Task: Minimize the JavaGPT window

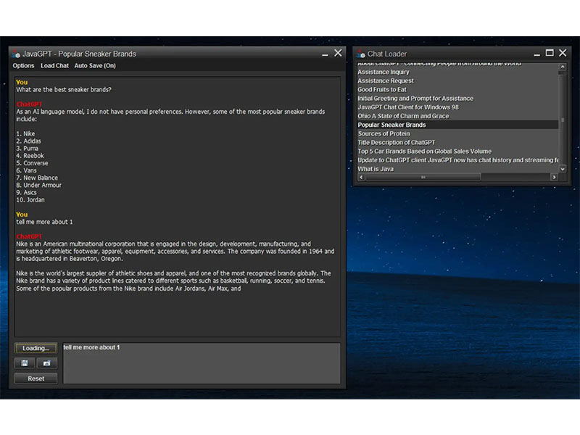Action: click(x=325, y=54)
